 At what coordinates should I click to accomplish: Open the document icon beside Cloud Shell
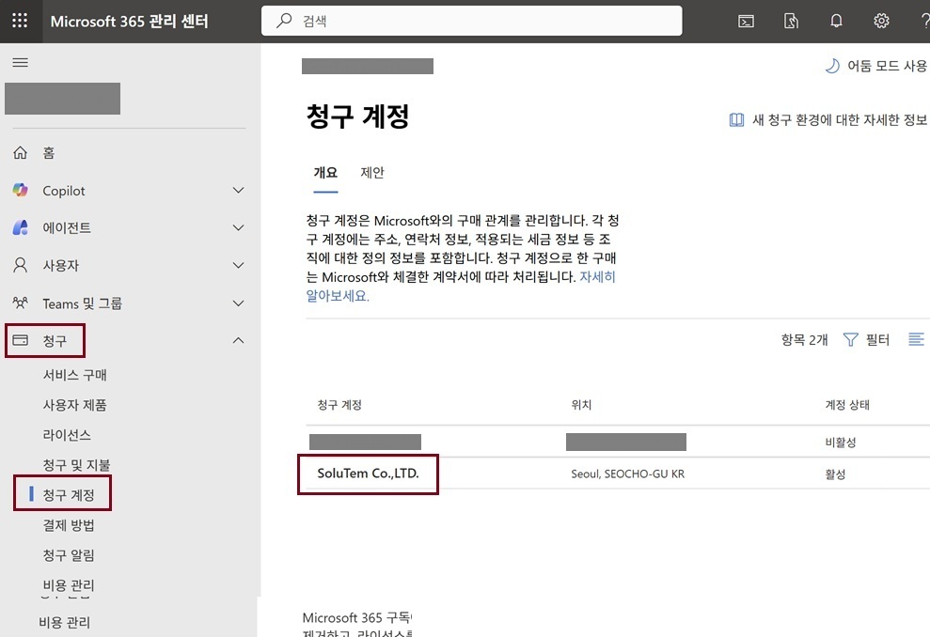[x=791, y=22]
